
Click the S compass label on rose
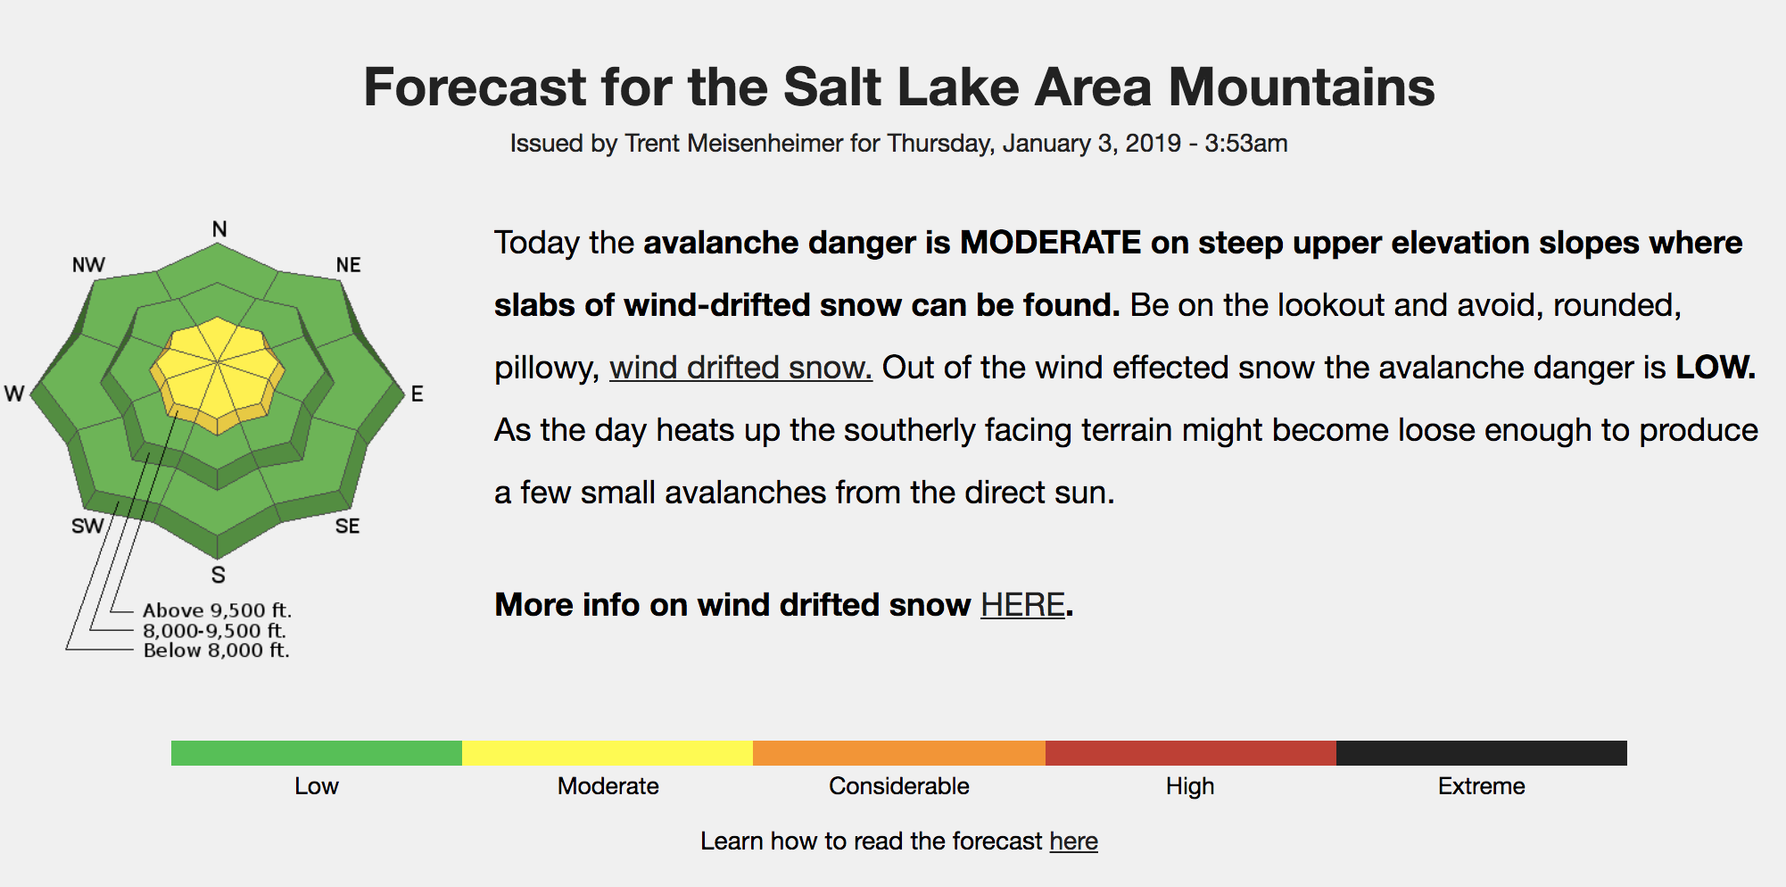pyautogui.click(x=219, y=575)
